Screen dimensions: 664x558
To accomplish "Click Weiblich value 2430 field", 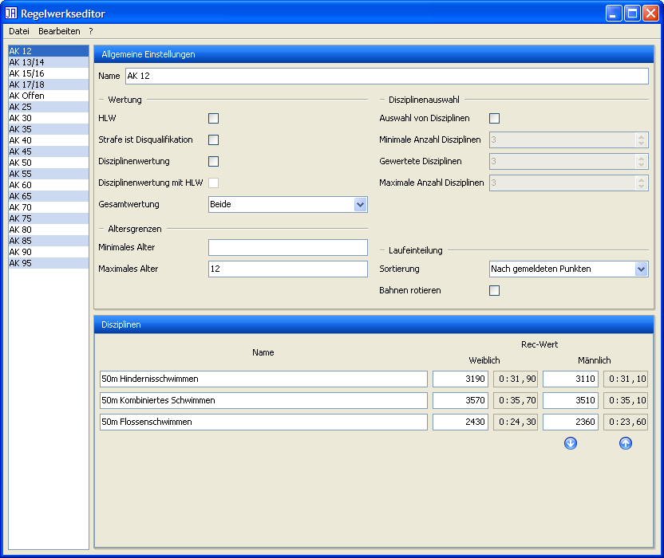I will (x=460, y=422).
